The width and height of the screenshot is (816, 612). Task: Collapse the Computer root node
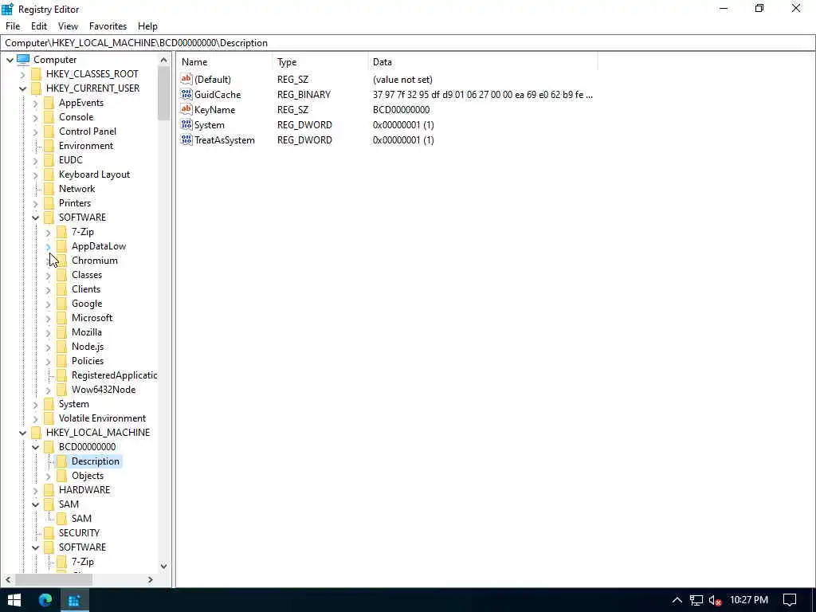[10, 60]
